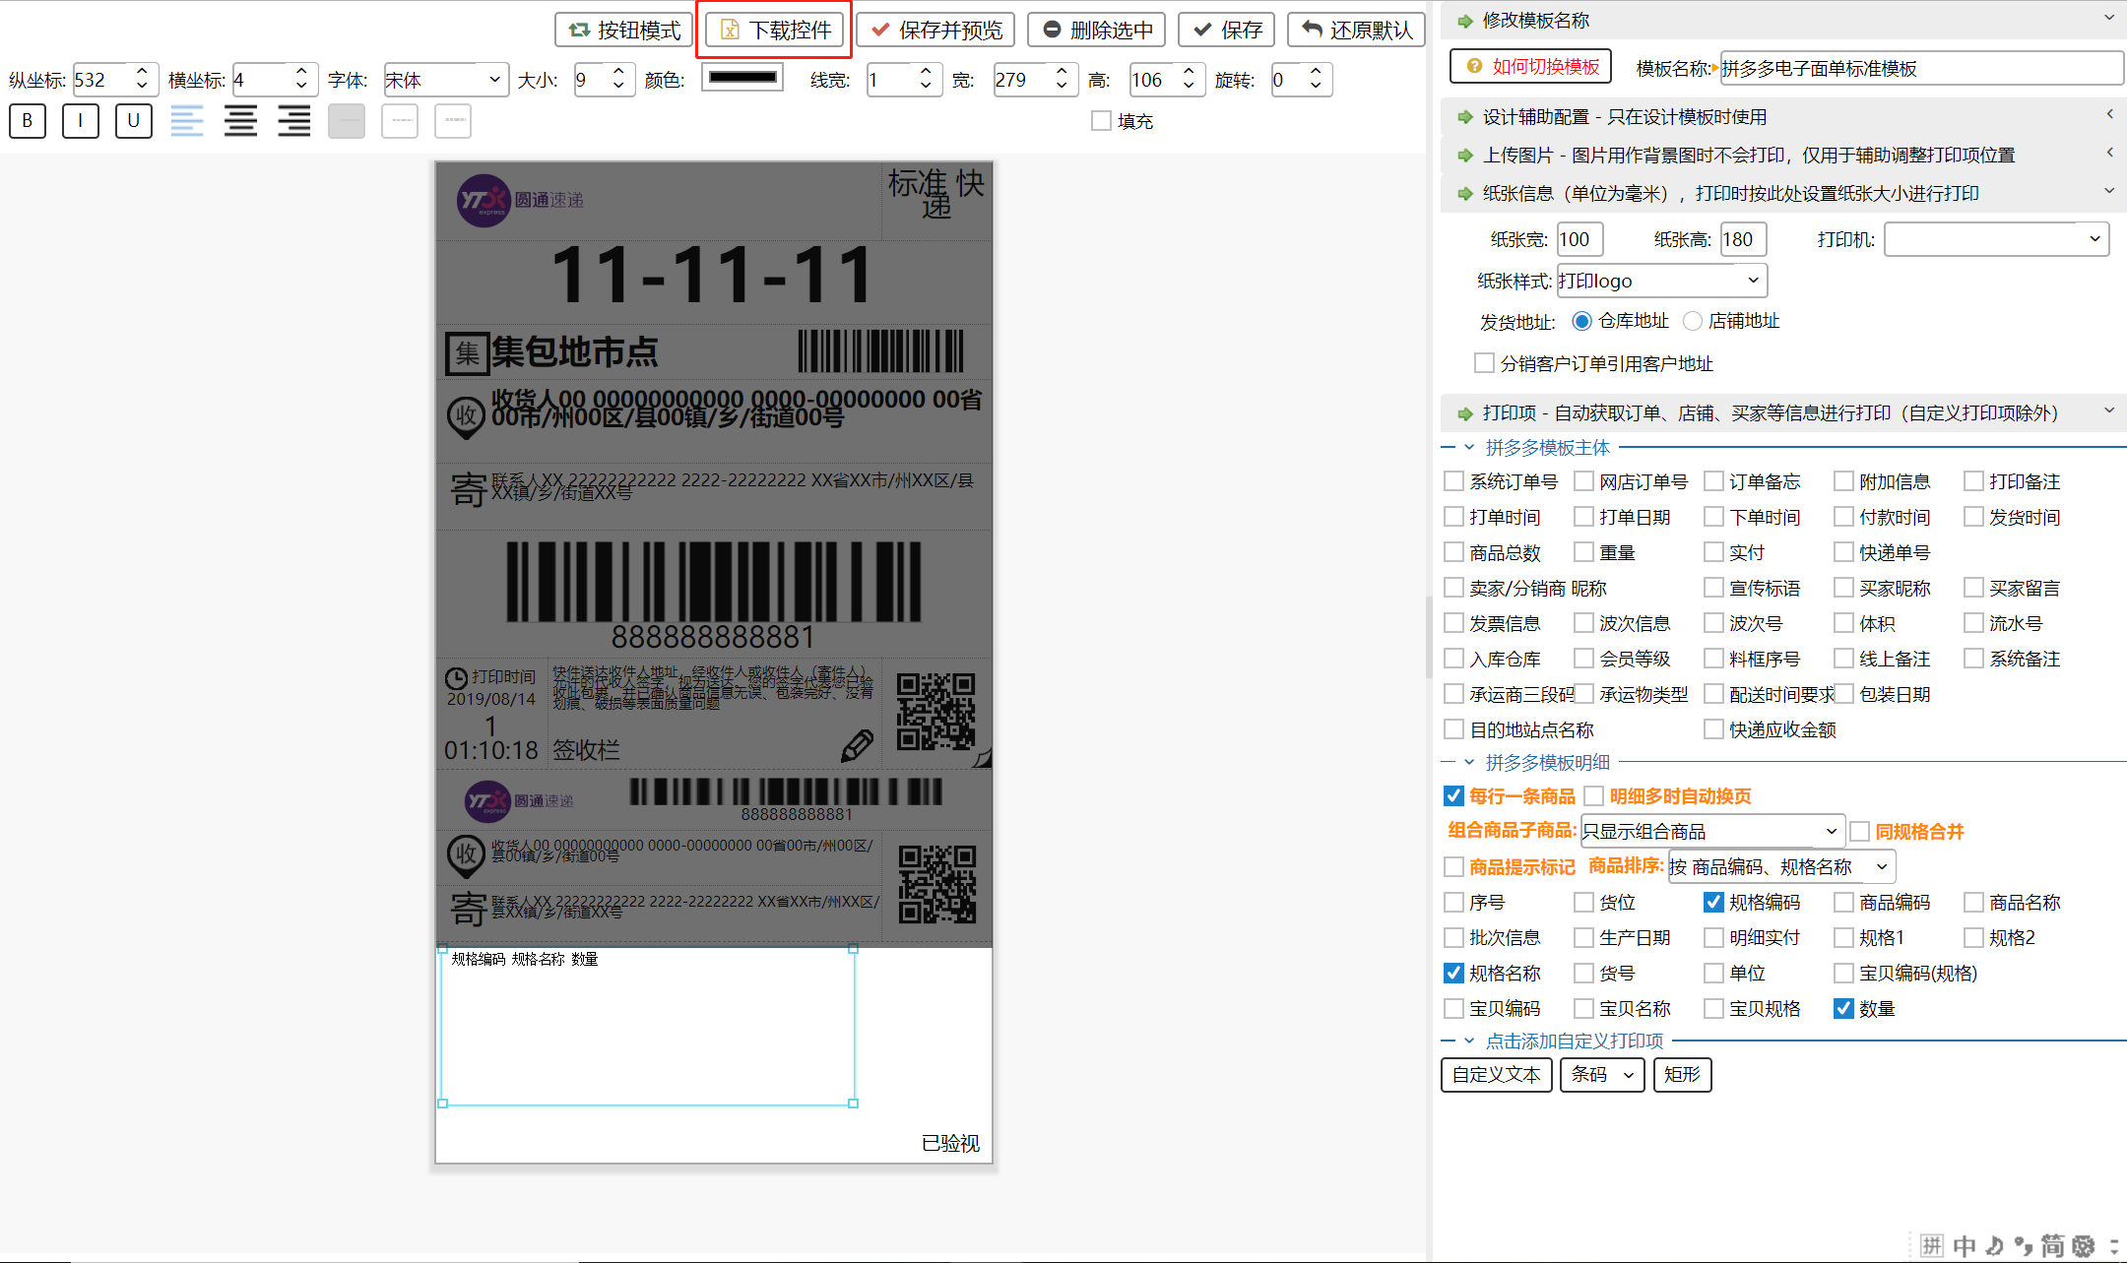This screenshot has height=1263, width=2127.
Task: Click the 已验视 text on label
Action: (x=950, y=1143)
